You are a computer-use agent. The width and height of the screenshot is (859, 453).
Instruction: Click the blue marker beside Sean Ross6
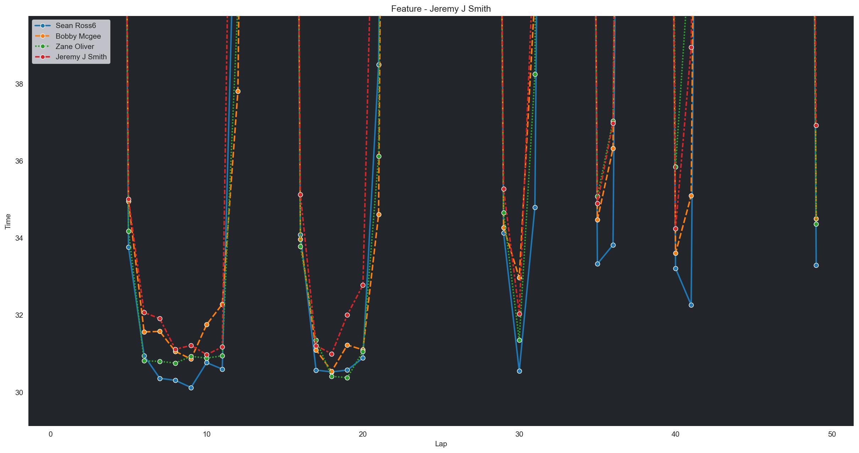tap(43, 26)
